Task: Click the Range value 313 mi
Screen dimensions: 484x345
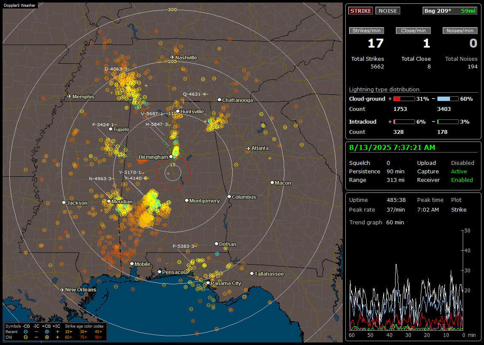Action: click(396, 180)
